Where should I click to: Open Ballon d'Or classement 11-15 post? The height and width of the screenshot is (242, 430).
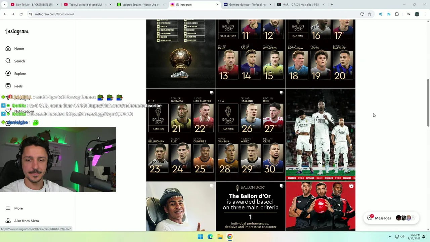[251, 54]
